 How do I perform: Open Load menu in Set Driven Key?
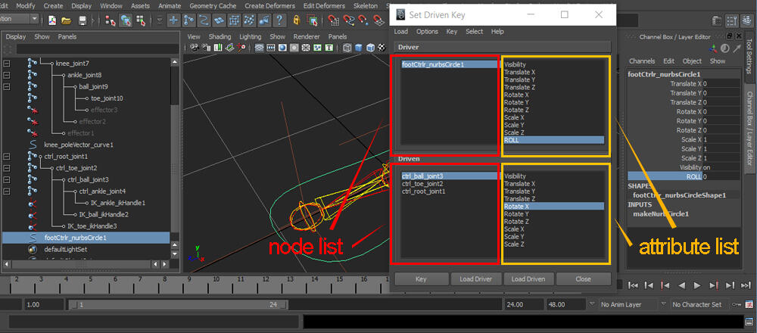[x=400, y=31]
